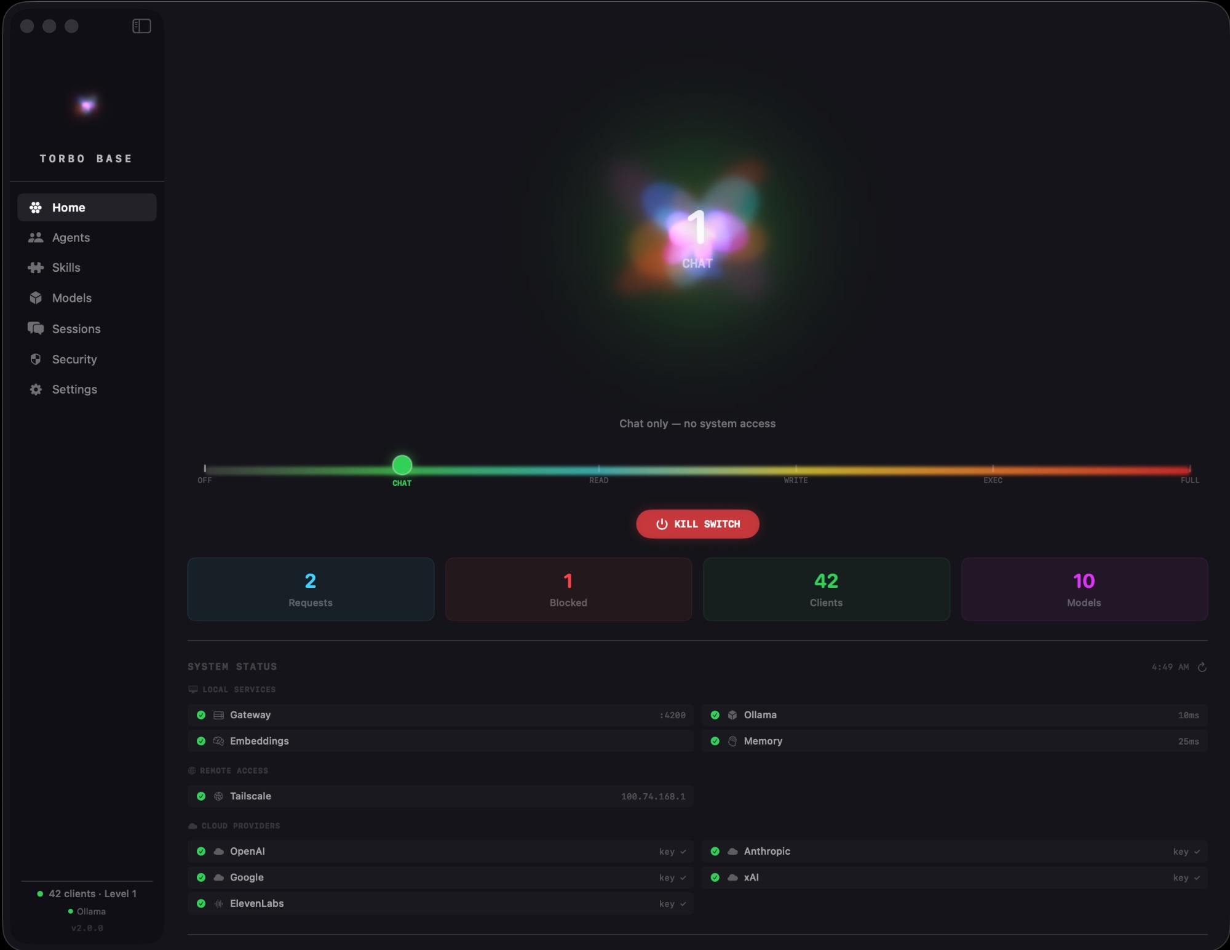Select Home in the navigation menu
1230x950 pixels.
click(x=68, y=207)
